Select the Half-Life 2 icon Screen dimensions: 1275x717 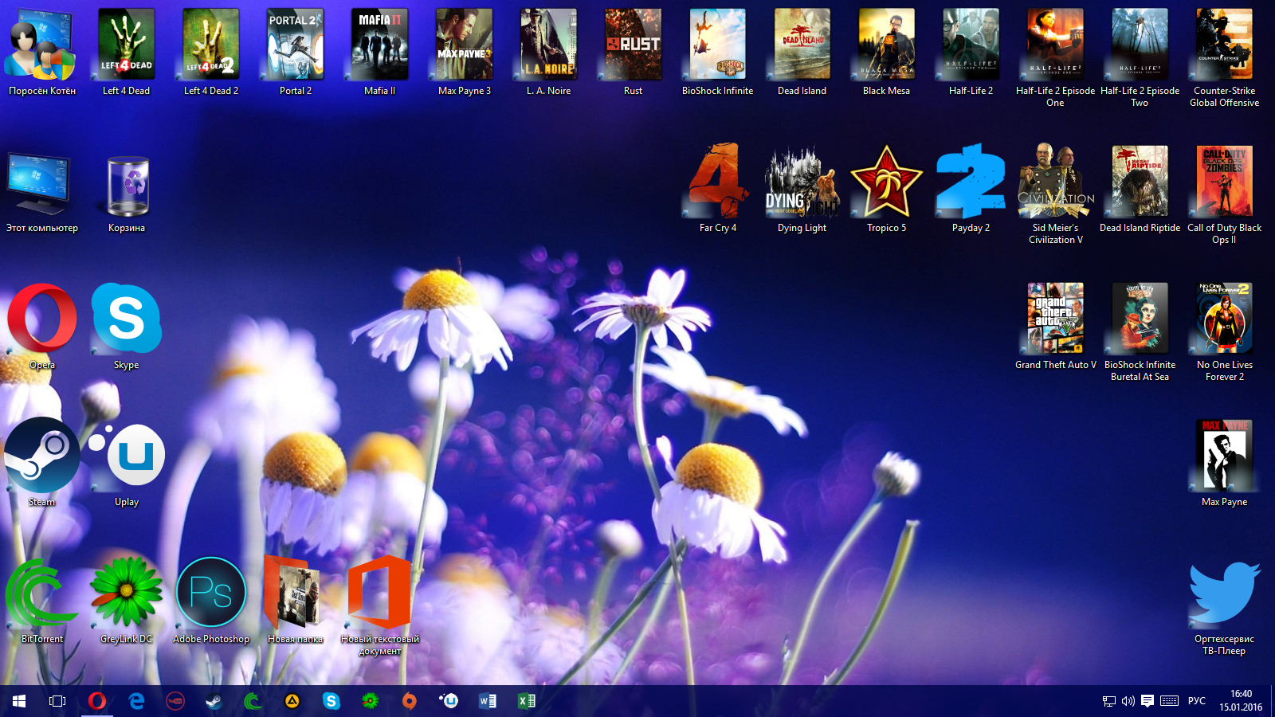971,45
